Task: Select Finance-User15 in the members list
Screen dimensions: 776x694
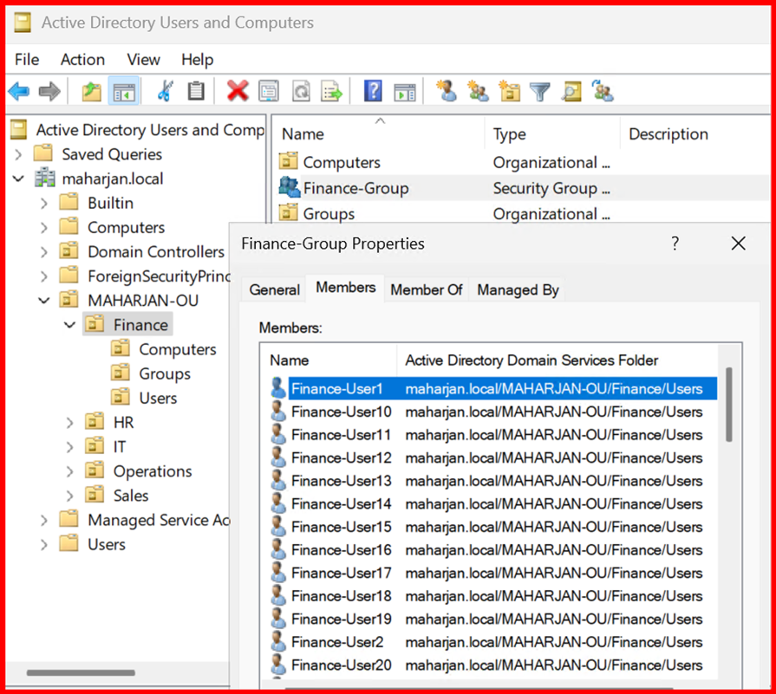Action: point(342,527)
